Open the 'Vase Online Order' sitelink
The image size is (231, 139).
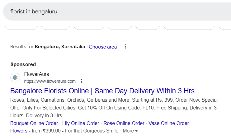[x=169, y=123]
